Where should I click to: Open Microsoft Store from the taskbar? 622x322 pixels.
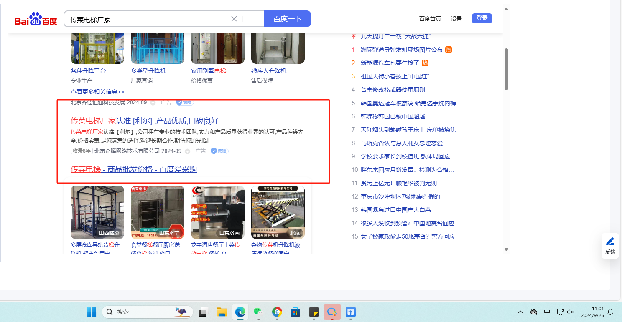(x=295, y=312)
